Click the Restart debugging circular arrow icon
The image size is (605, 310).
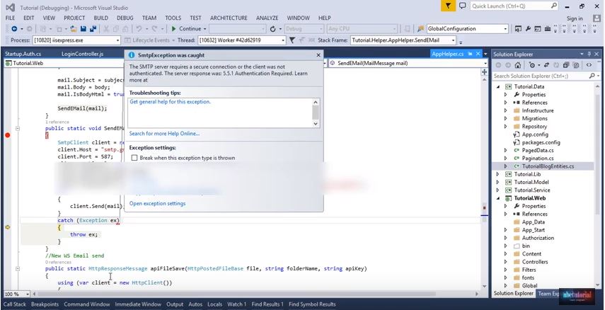point(273,29)
